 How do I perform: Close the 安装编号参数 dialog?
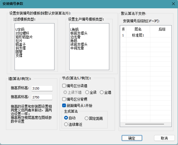pyautogui.click(x=173, y=4)
